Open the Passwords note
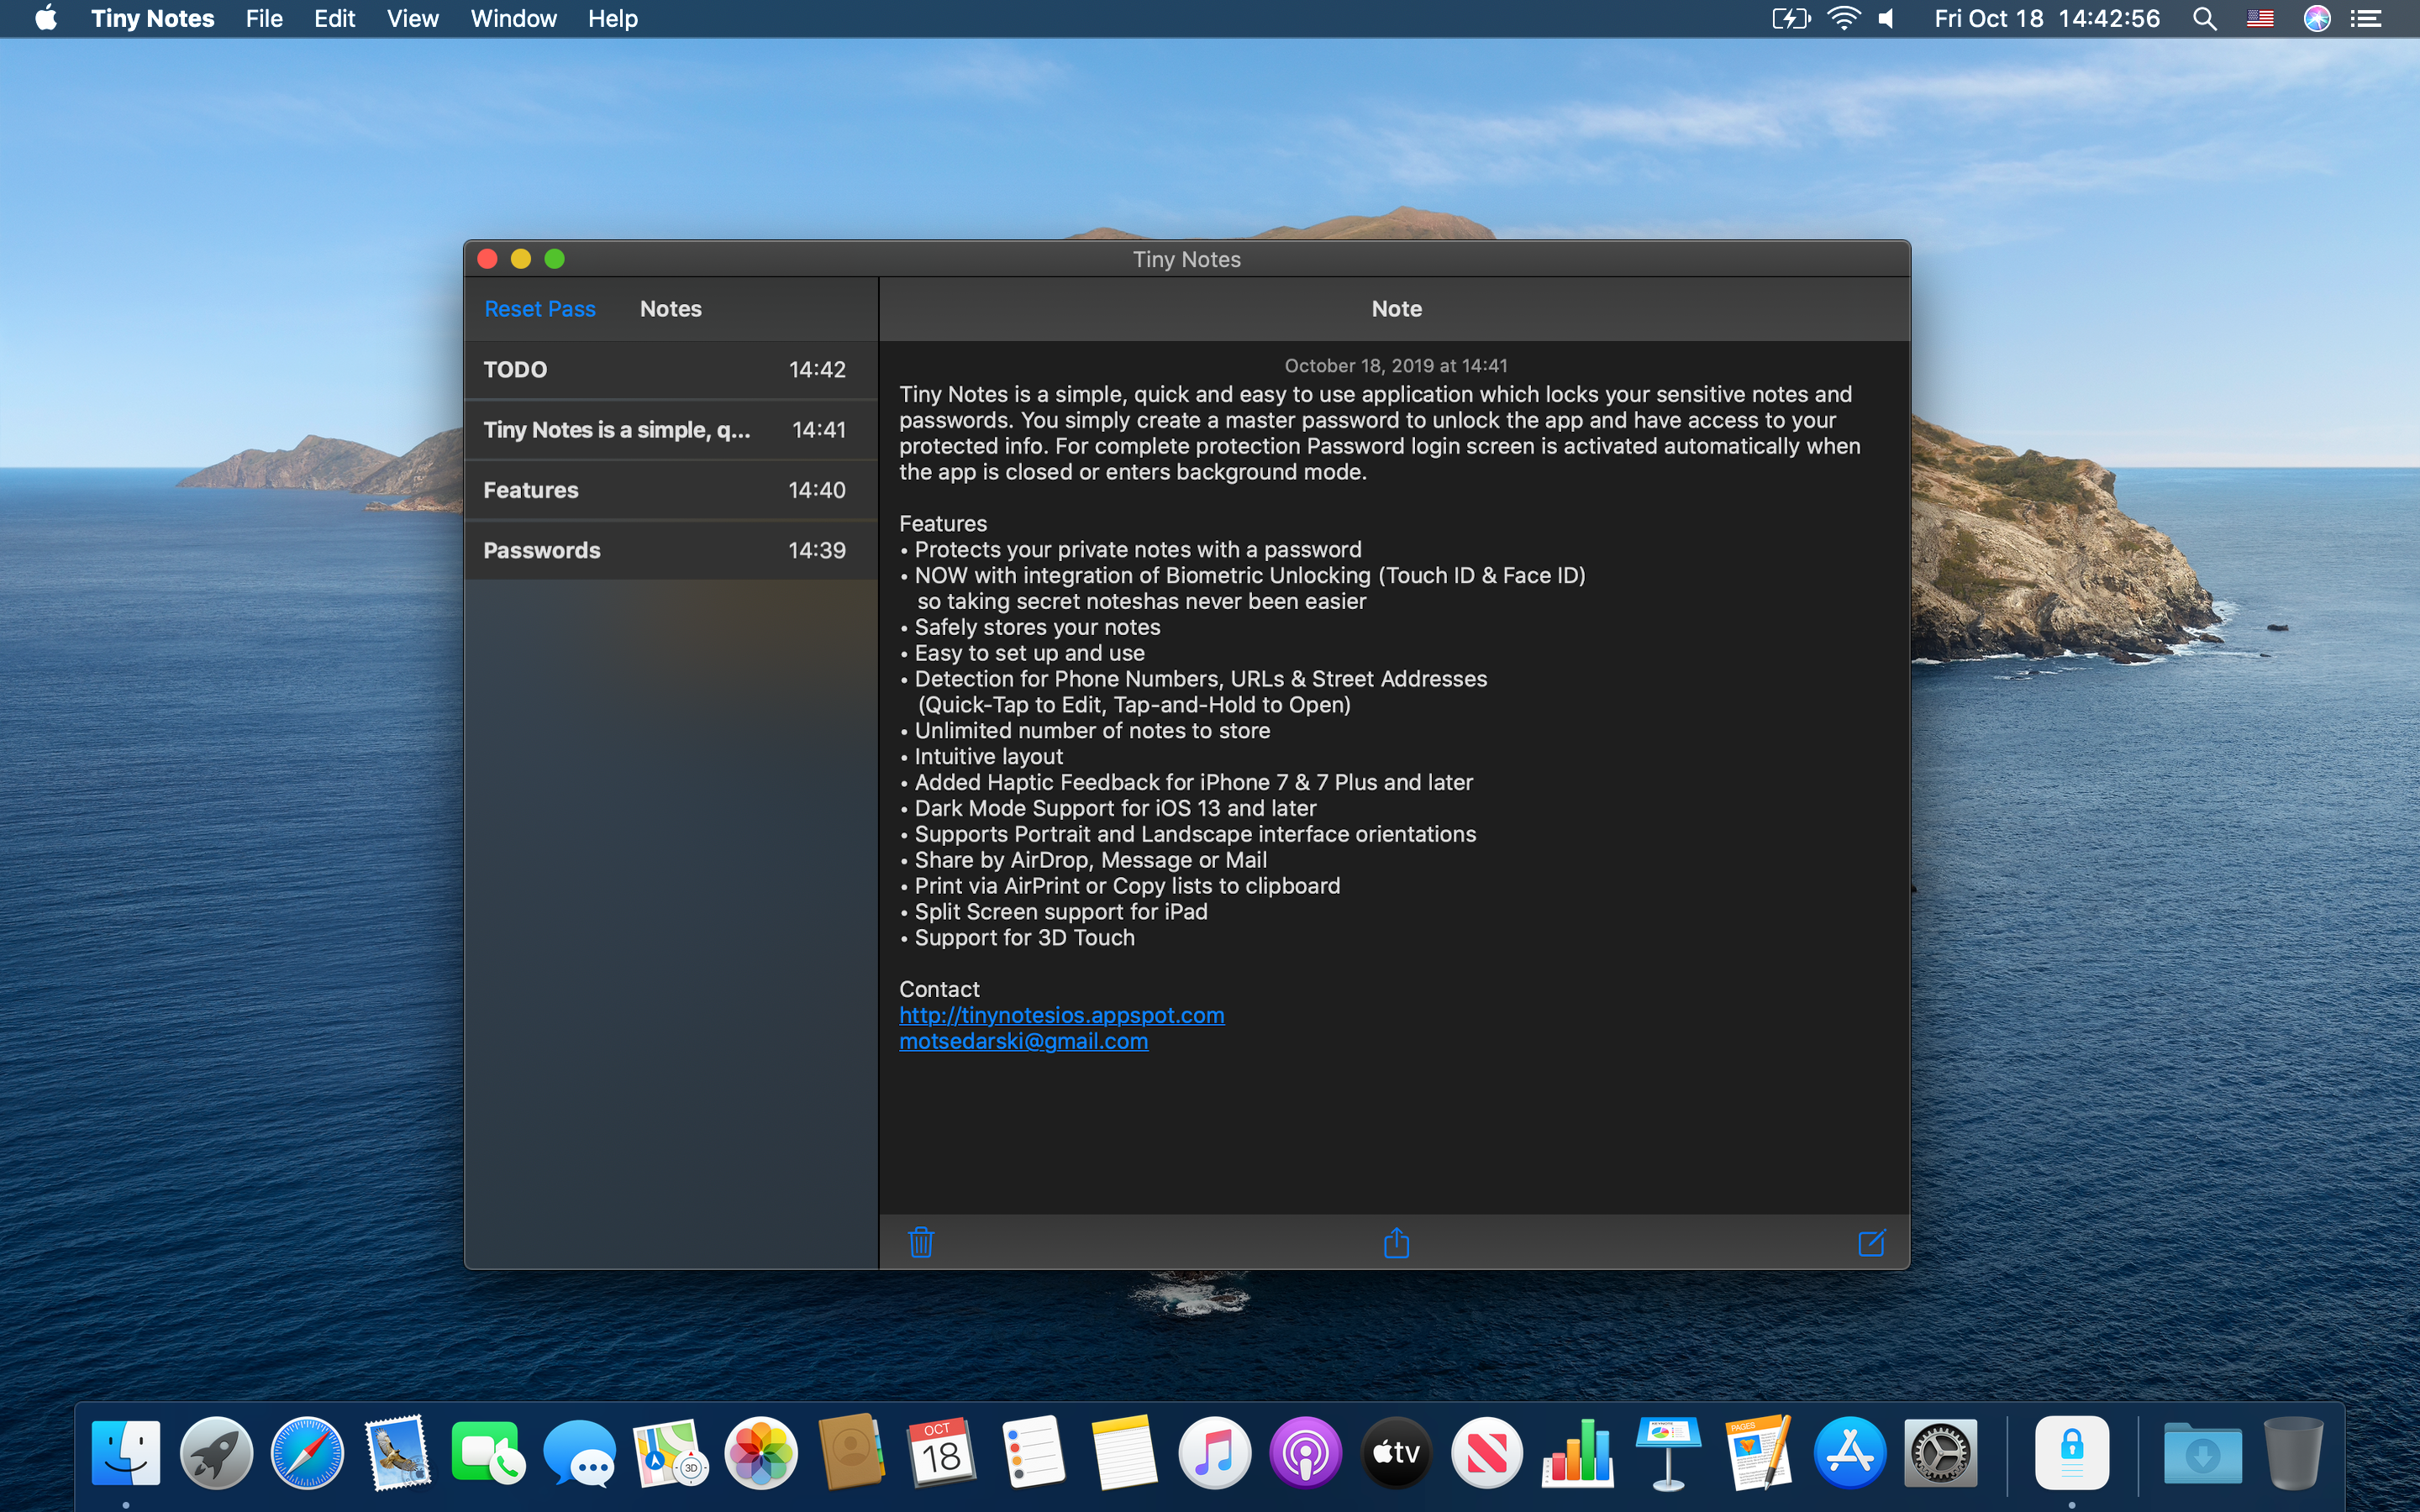This screenshot has width=2420, height=1512. 671,550
